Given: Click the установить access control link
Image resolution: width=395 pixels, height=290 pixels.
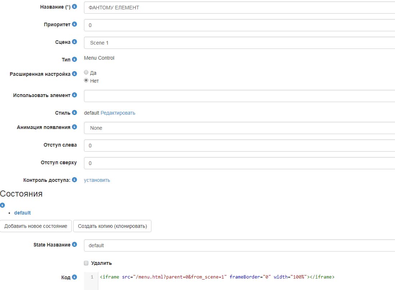Looking at the screenshot, I should point(97,180).
